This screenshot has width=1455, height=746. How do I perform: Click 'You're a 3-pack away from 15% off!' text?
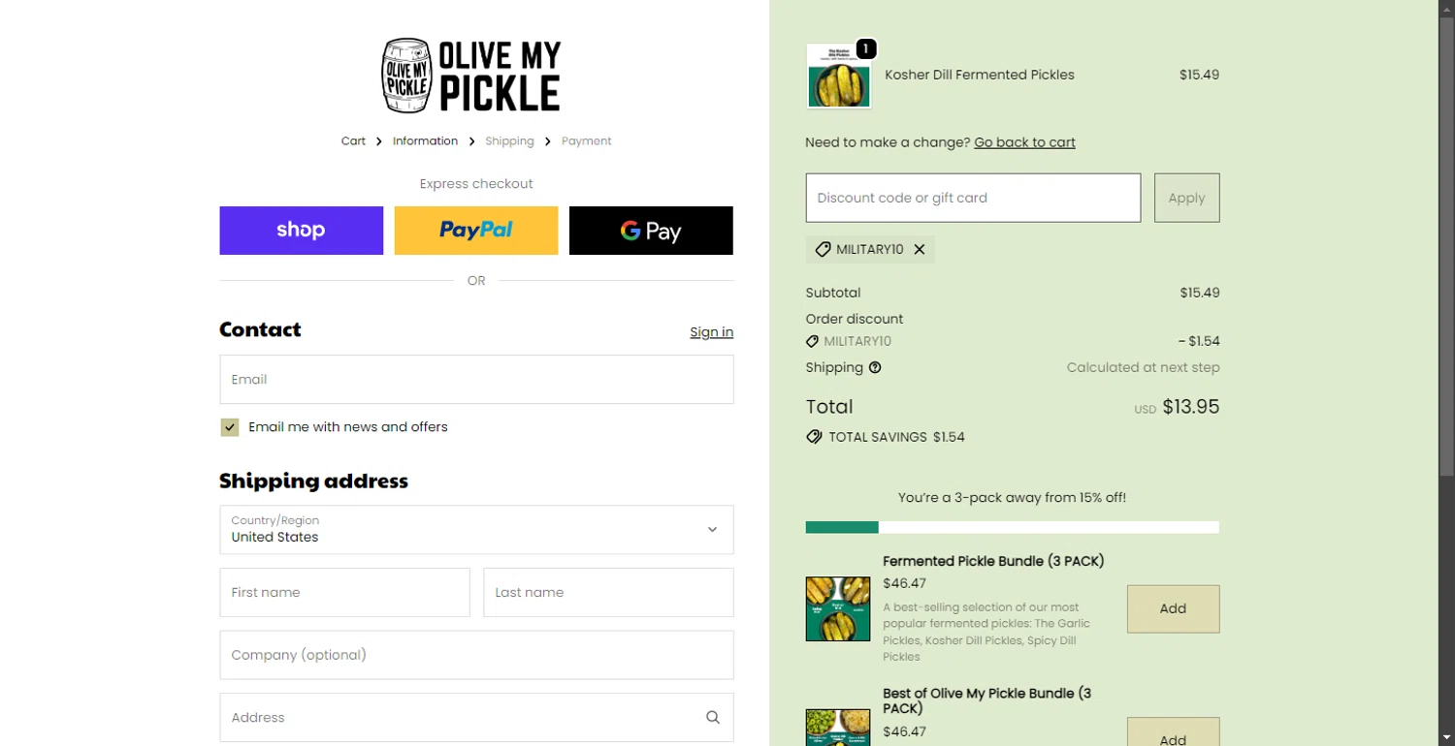(1012, 498)
